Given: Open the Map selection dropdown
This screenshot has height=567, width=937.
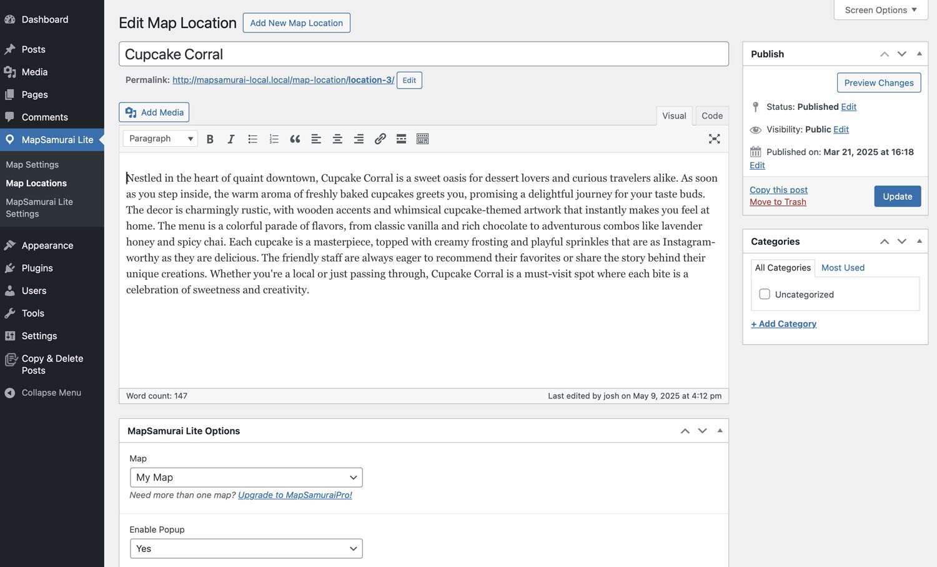Looking at the screenshot, I should [246, 477].
